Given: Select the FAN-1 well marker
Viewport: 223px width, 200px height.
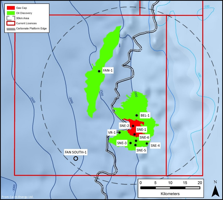Looking at the screenshot, I should tap(99, 70).
